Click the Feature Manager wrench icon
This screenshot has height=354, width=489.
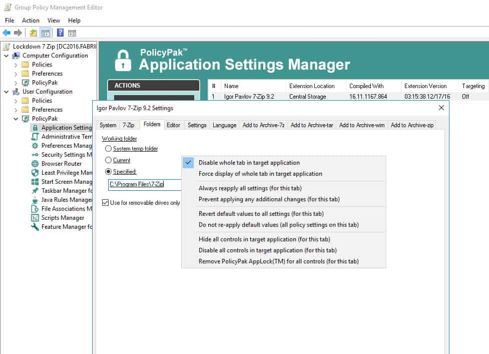pos(35,227)
